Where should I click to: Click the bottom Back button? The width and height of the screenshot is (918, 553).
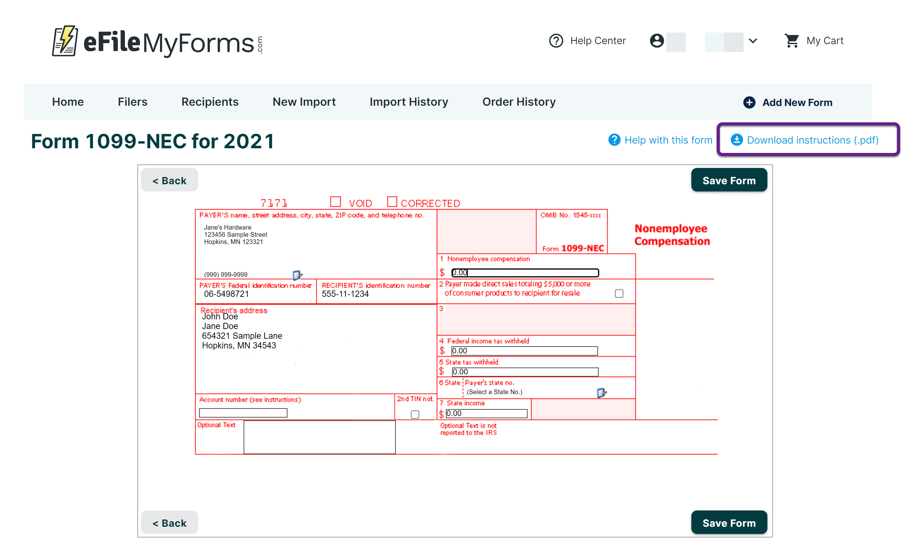(169, 522)
